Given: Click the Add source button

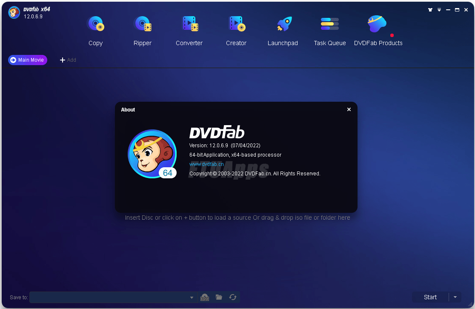Looking at the screenshot, I should [x=68, y=60].
